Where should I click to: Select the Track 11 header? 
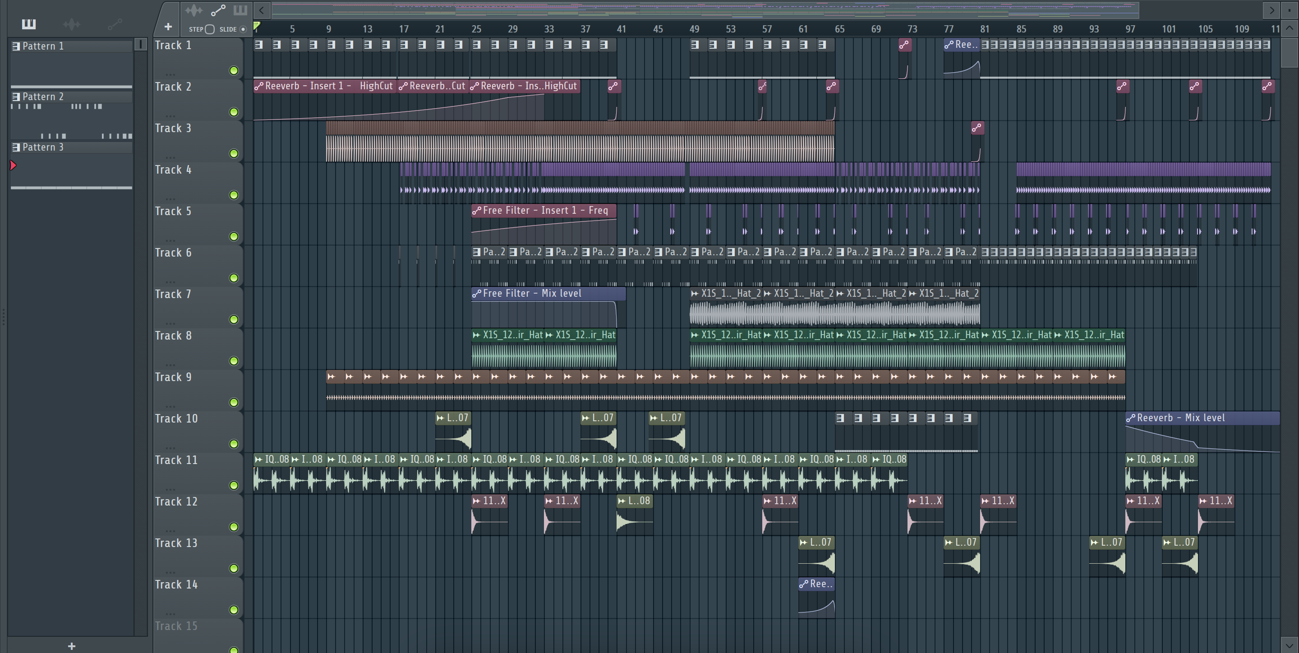(x=198, y=473)
